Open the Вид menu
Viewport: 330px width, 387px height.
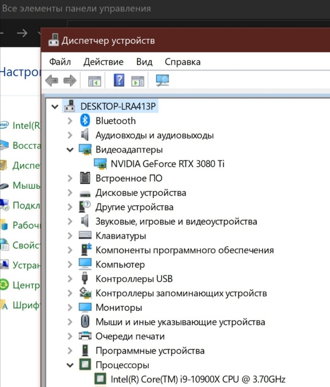coord(144,62)
